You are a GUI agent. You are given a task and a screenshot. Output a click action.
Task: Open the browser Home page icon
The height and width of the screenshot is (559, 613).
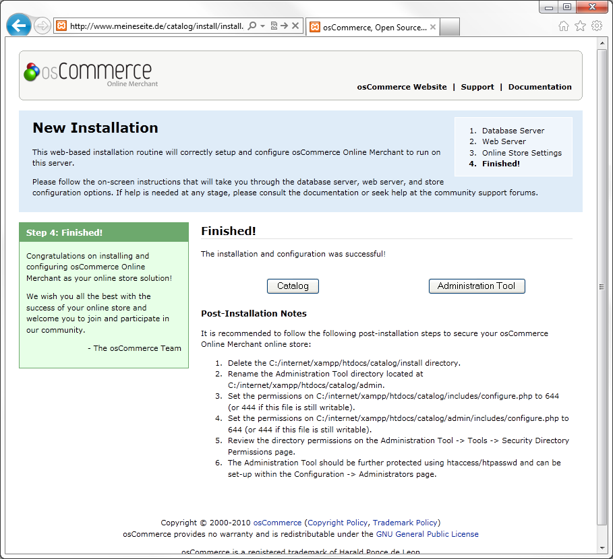pyautogui.click(x=563, y=26)
